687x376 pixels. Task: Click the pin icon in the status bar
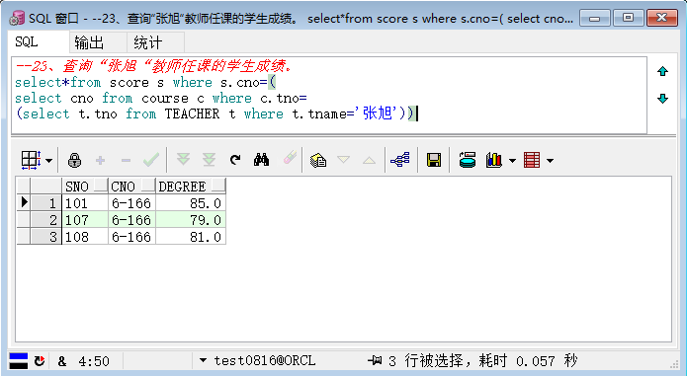click(375, 360)
